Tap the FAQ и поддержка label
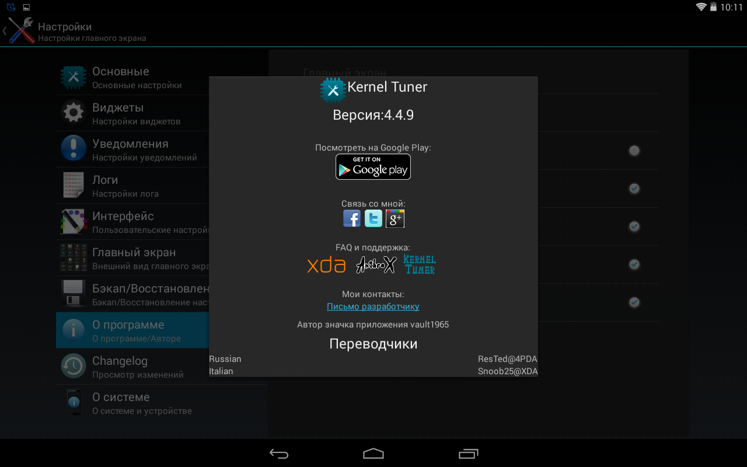The width and height of the screenshot is (747, 467). tap(373, 248)
